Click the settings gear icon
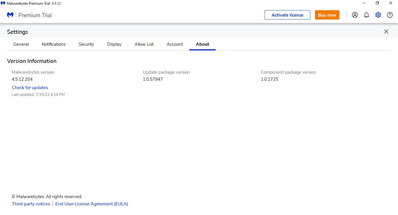This screenshot has height=215, width=398. (378, 15)
